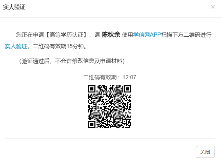Click the QR code top-left finder square

click(92, 89)
